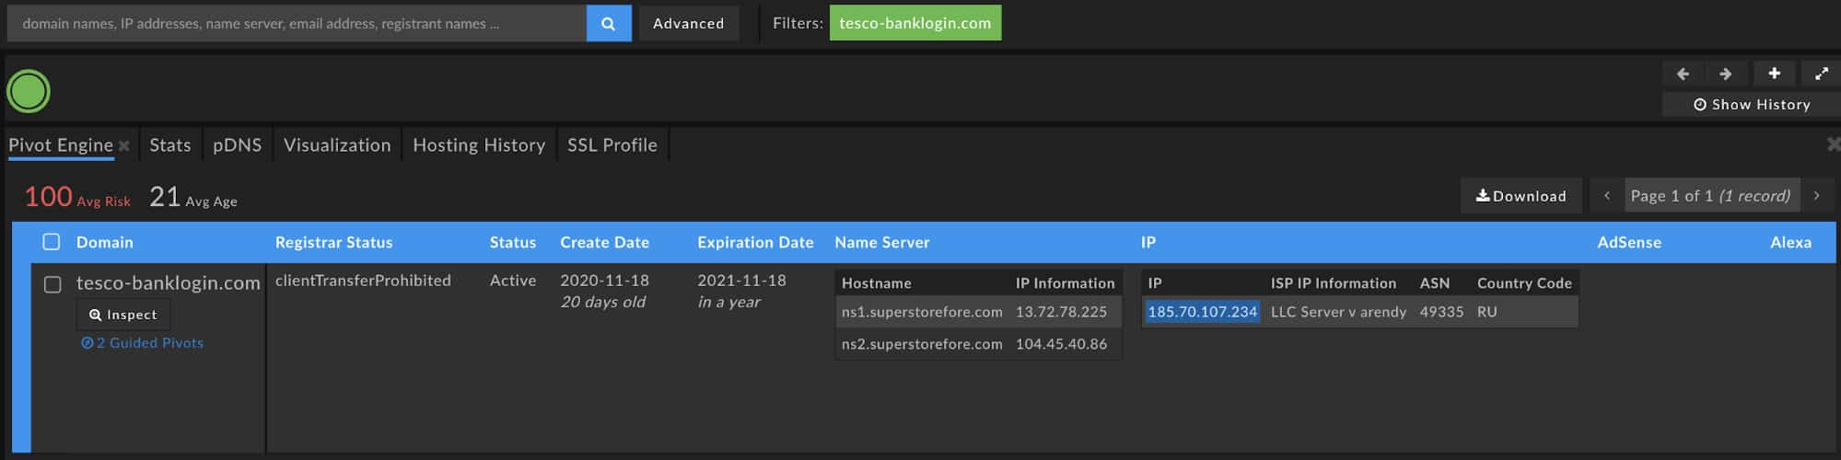The width and height of the screenshot is (1841, 460).
Task: Click tesco-banklogin.com domain name
Action: click(169, 283)
